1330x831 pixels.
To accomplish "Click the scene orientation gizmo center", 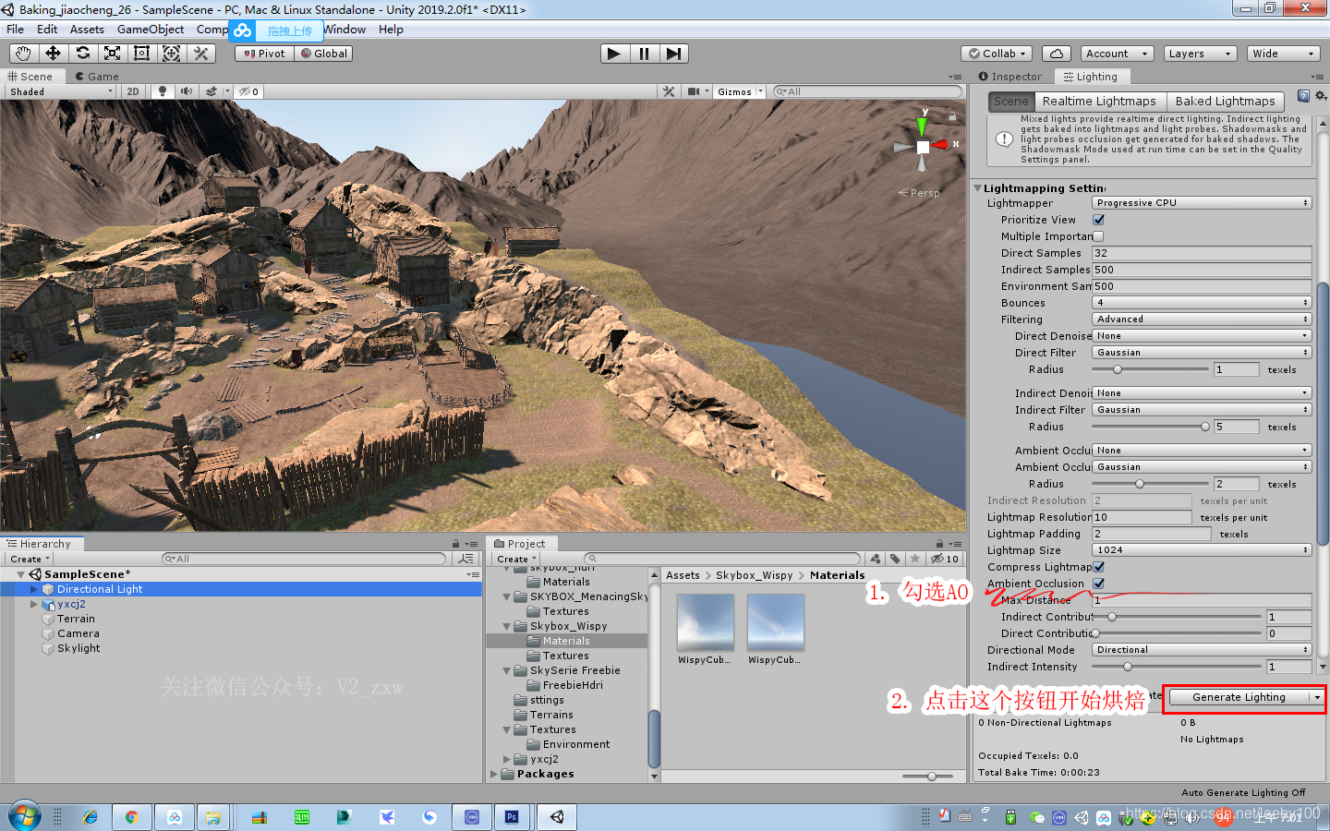I will pos(923,147).
